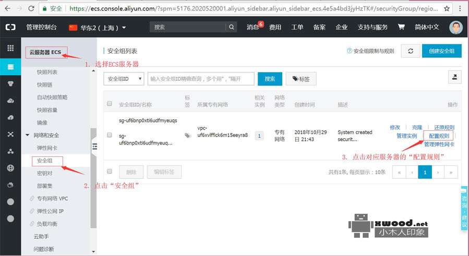Click the browser address bar URL
The height and width of the screenshot is (256, 469).
(254, 8)
